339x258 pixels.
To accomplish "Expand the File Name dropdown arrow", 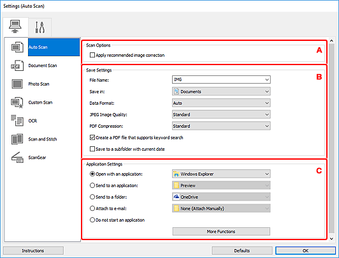I will pos(267,79).
